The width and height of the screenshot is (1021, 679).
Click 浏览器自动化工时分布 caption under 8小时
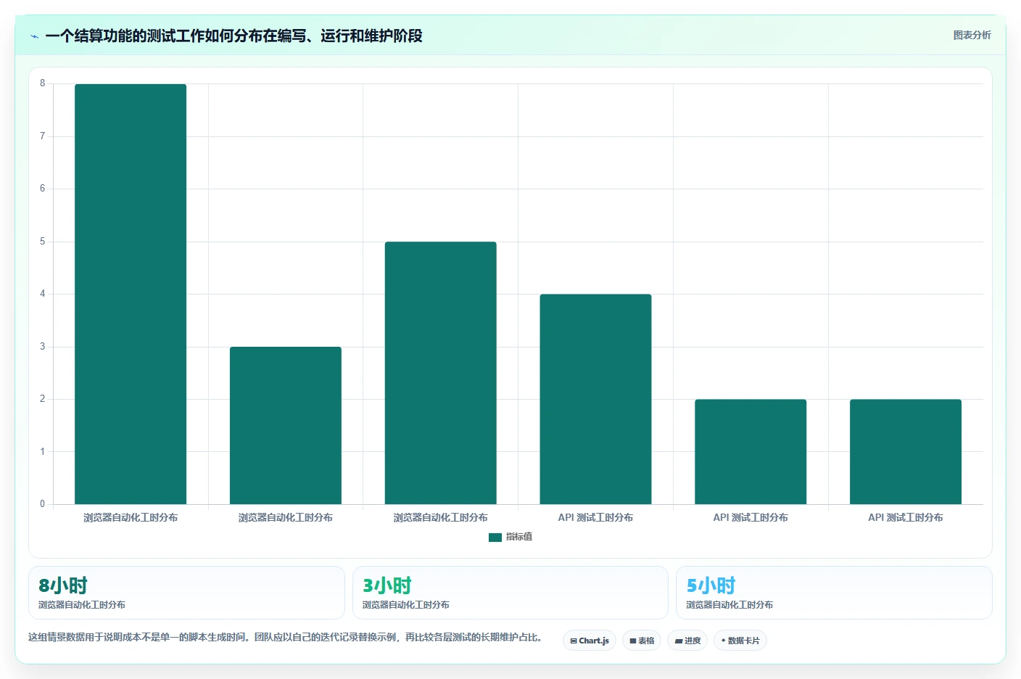[82, 605]
